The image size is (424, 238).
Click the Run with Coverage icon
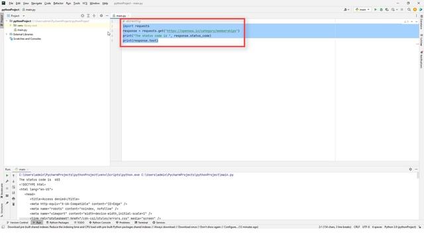[x=387, y=9]
